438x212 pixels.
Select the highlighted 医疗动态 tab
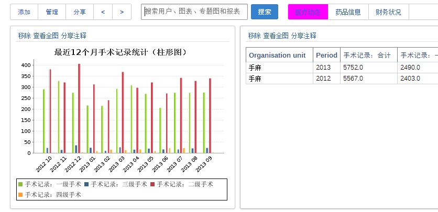click(308, 12)
